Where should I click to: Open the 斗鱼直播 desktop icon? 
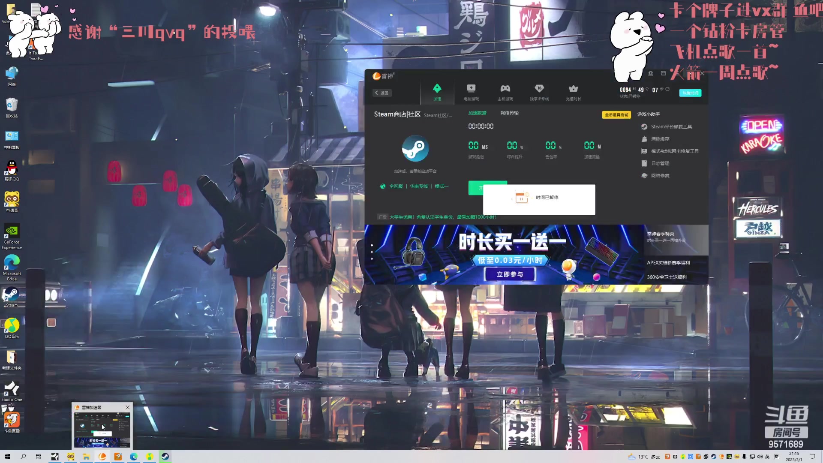12,423
